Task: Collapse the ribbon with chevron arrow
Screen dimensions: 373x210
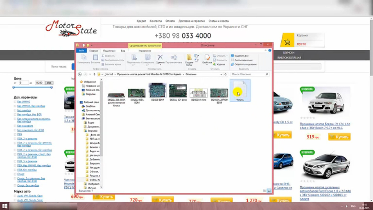Action: coord(266,50)
